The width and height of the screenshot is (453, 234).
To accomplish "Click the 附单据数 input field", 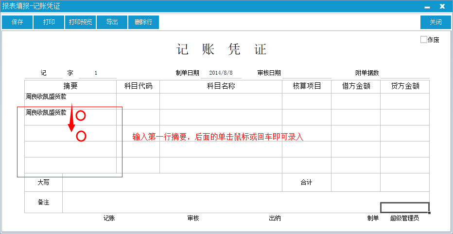I will (405, 73).
